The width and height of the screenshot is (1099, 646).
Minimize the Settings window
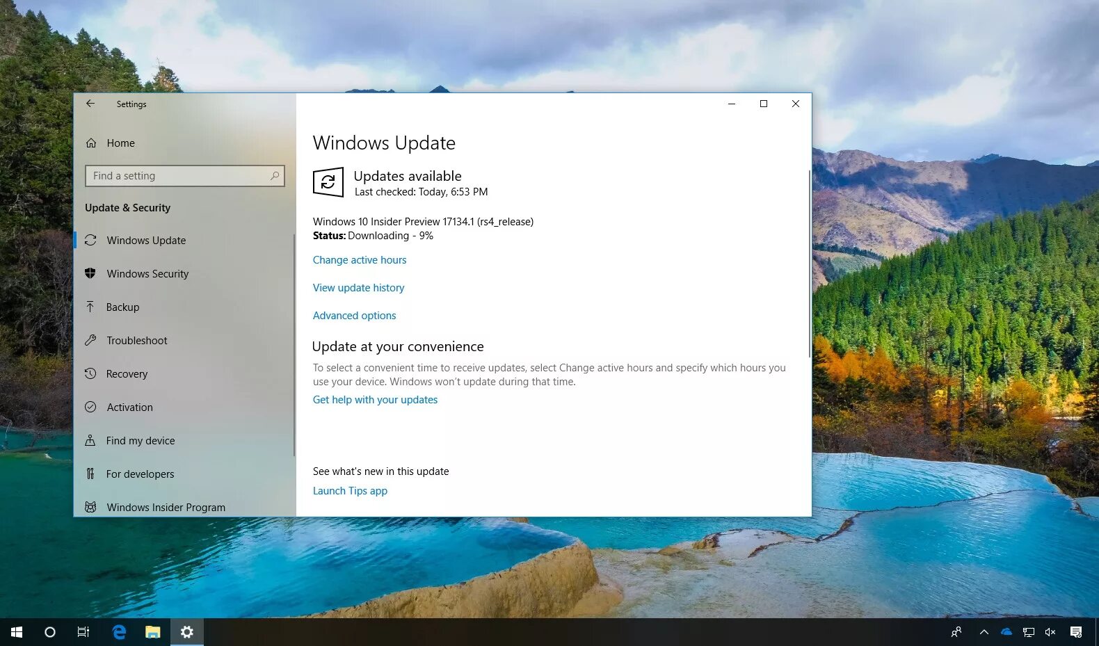pos(732,104)
